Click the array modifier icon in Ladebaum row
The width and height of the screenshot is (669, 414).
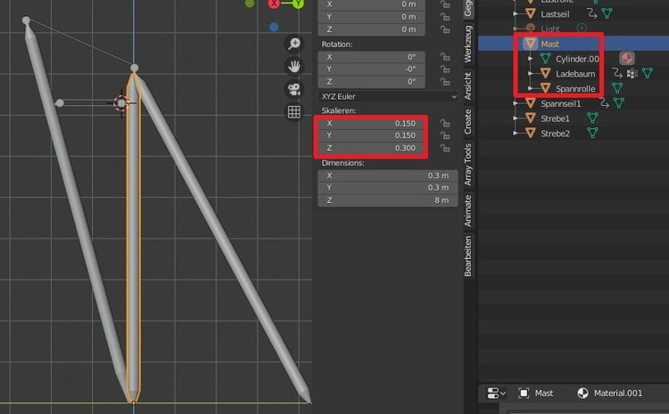click(632, 73)
